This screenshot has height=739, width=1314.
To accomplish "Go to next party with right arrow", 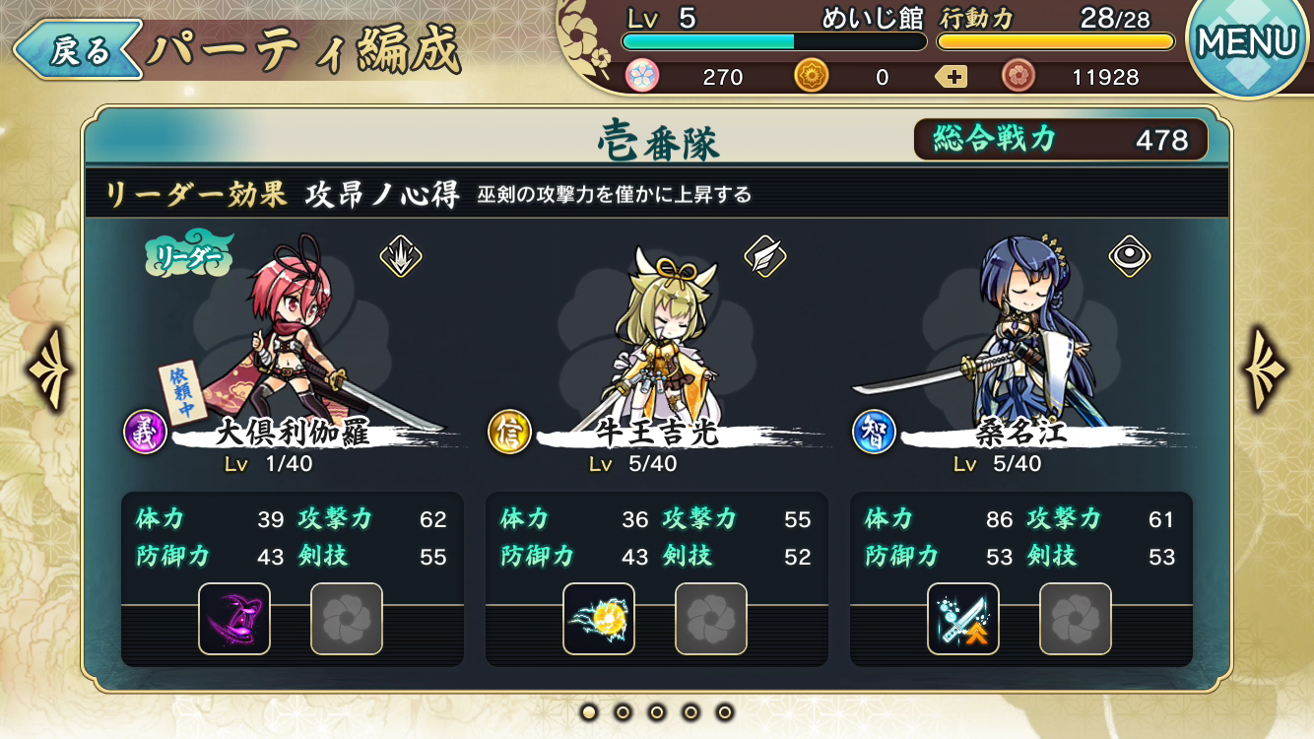I will [1267, 370].
